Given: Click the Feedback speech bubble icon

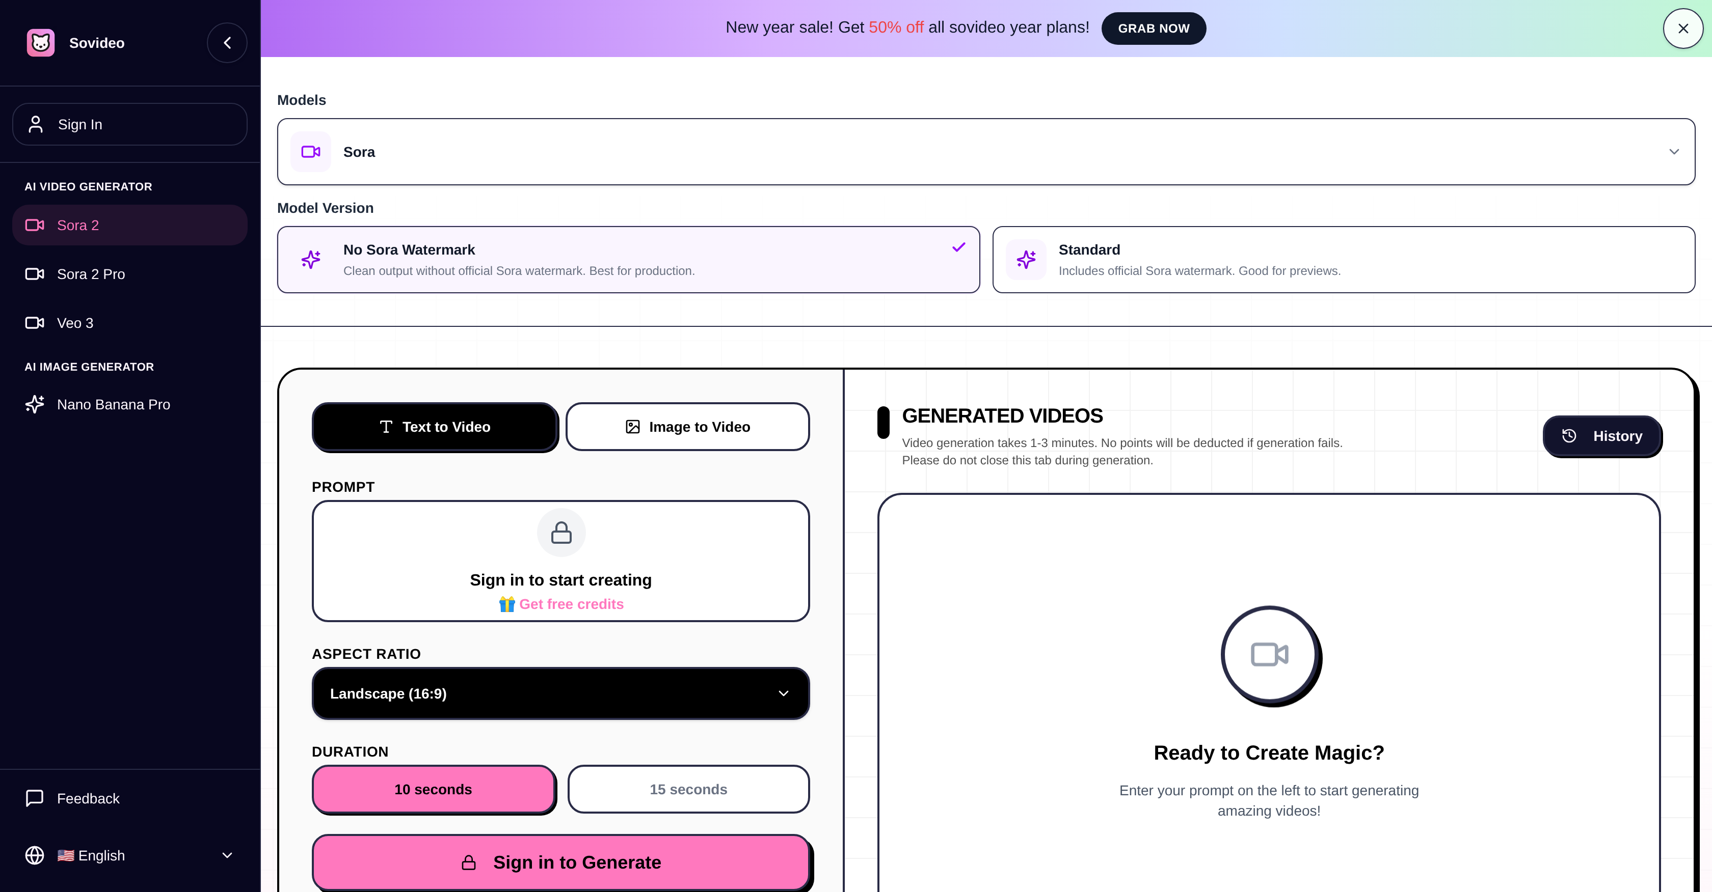Looking at the screenshot, I should click(35, 798).
